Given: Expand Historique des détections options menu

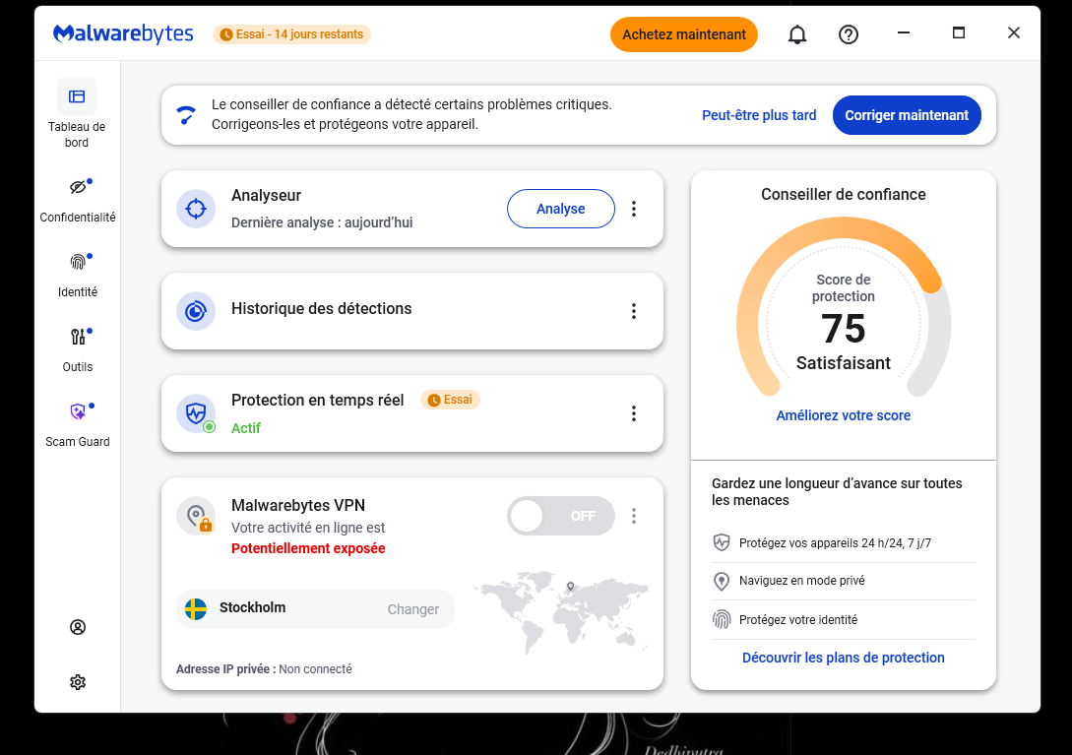Looking at the screenshot, I should tap(634, 311).
